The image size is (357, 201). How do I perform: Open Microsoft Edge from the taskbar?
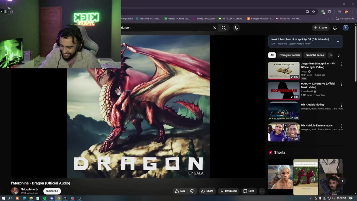click(24, 198)
